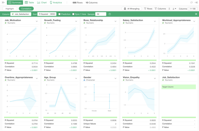Click the Job_Satisfaction column input field

coord(20,14)
